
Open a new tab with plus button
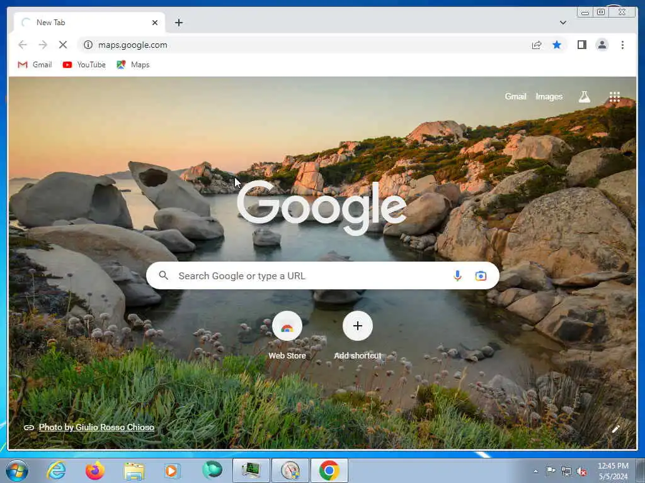[x=178, y=23]
